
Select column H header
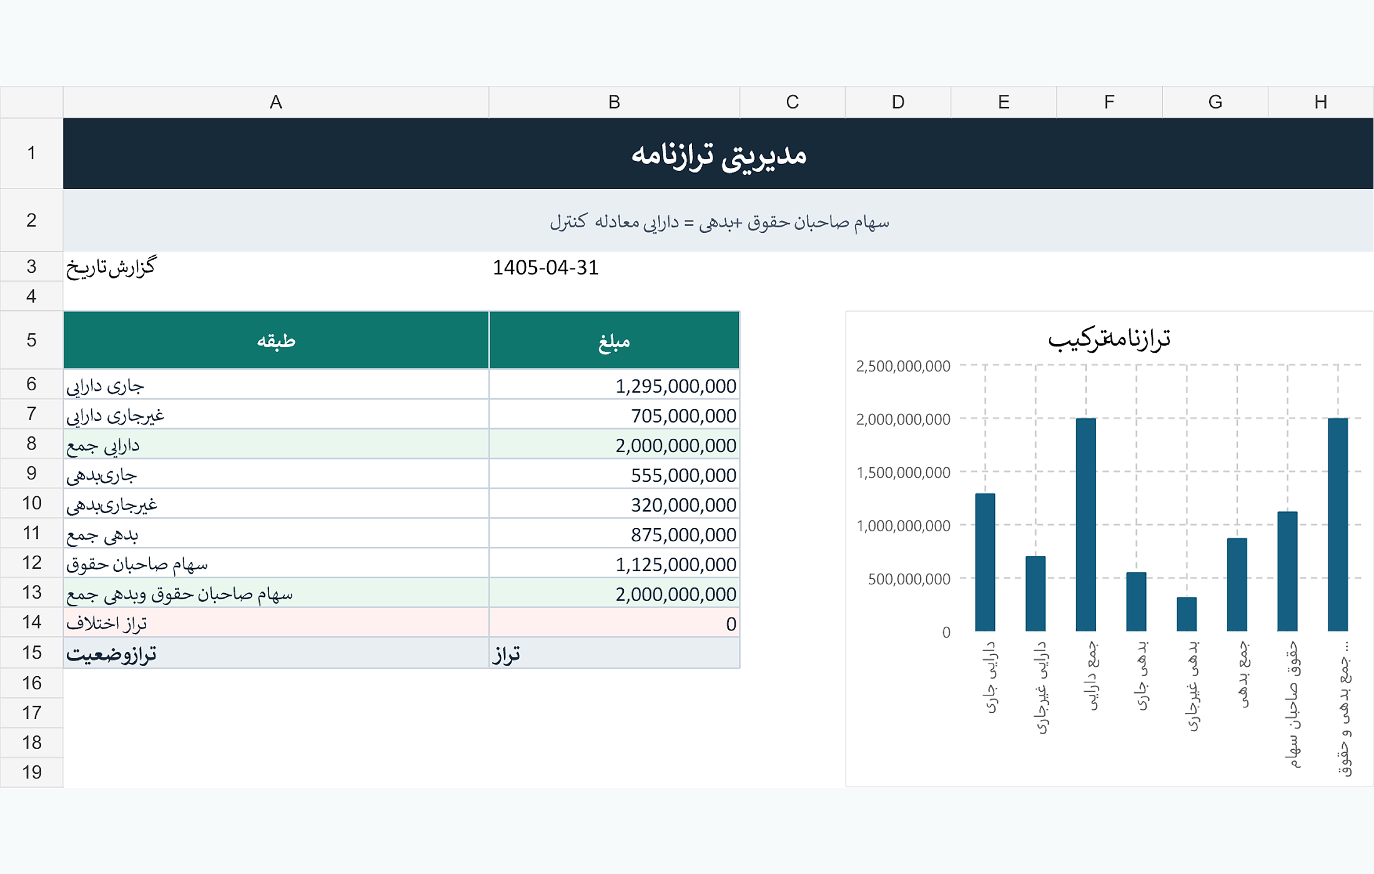point(1320,102)
